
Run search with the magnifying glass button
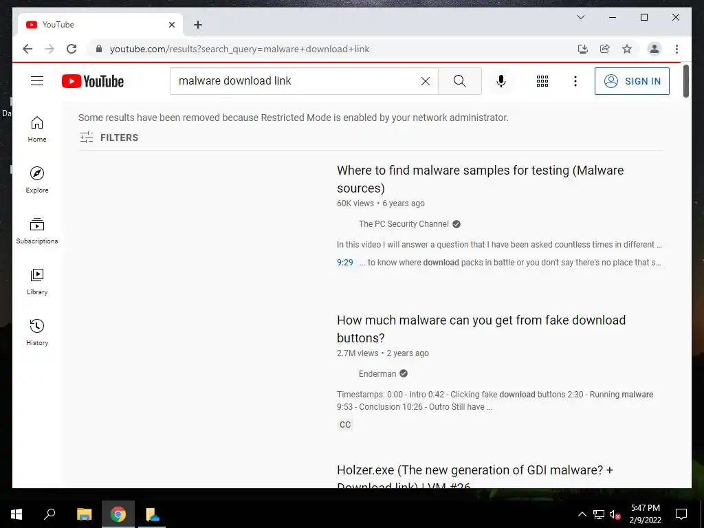[x=459, y=81]
